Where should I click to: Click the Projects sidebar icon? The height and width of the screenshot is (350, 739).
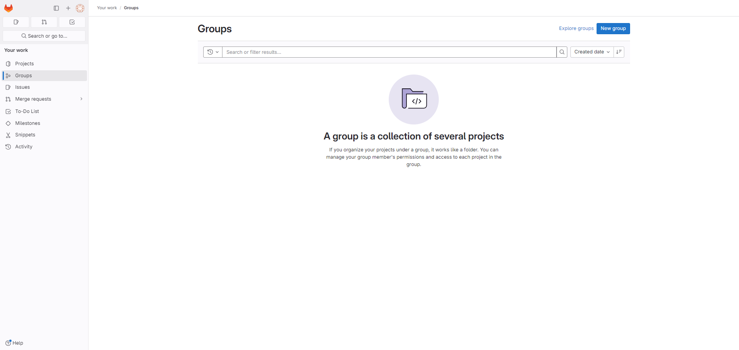point(8,64)
